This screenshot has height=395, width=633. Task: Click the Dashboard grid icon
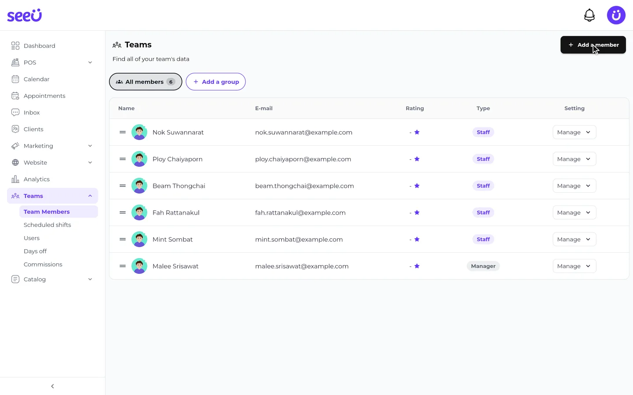[x=15, y=46]
